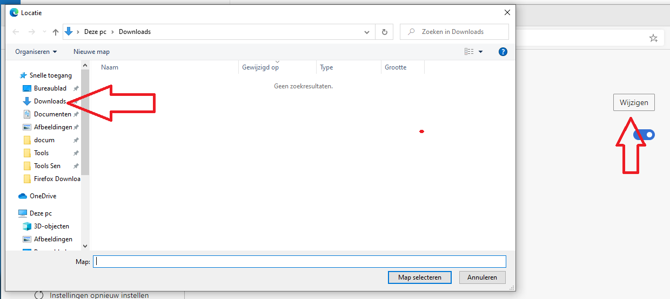Click the OneDrive cloud icon
Image resolution: width=670 pixels, height=299 pixels.
coord(23,196)
